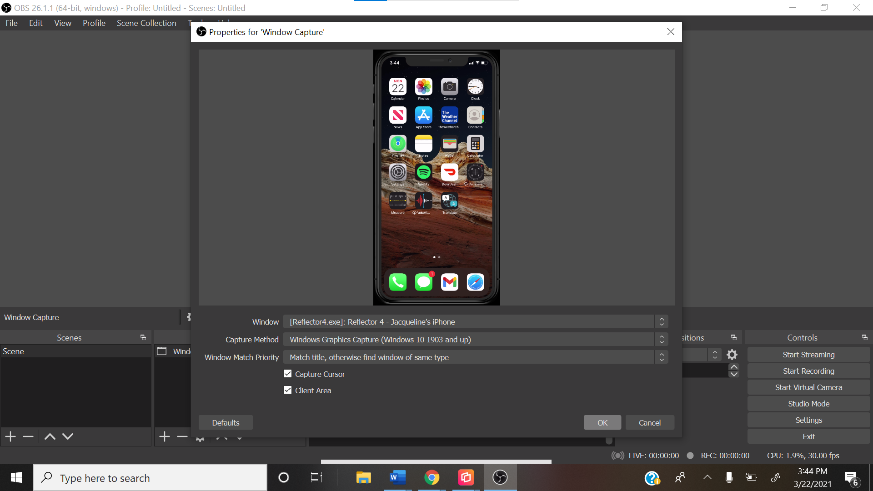Click the Studio Mode button
The height and width of the screenshot is (491, 873).
pyautogui.click(x=809, y=403)
